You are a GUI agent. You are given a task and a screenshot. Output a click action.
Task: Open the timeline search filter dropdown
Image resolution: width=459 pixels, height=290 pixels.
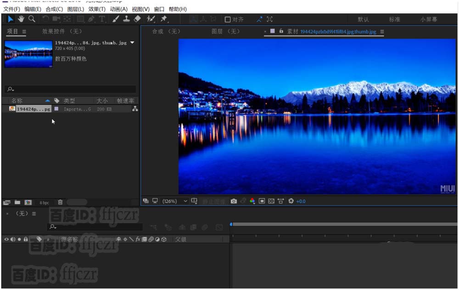53,227
